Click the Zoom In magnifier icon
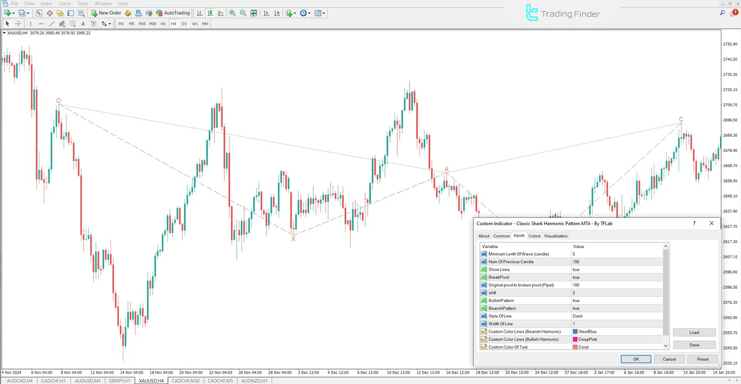 (x=232, y=13)
